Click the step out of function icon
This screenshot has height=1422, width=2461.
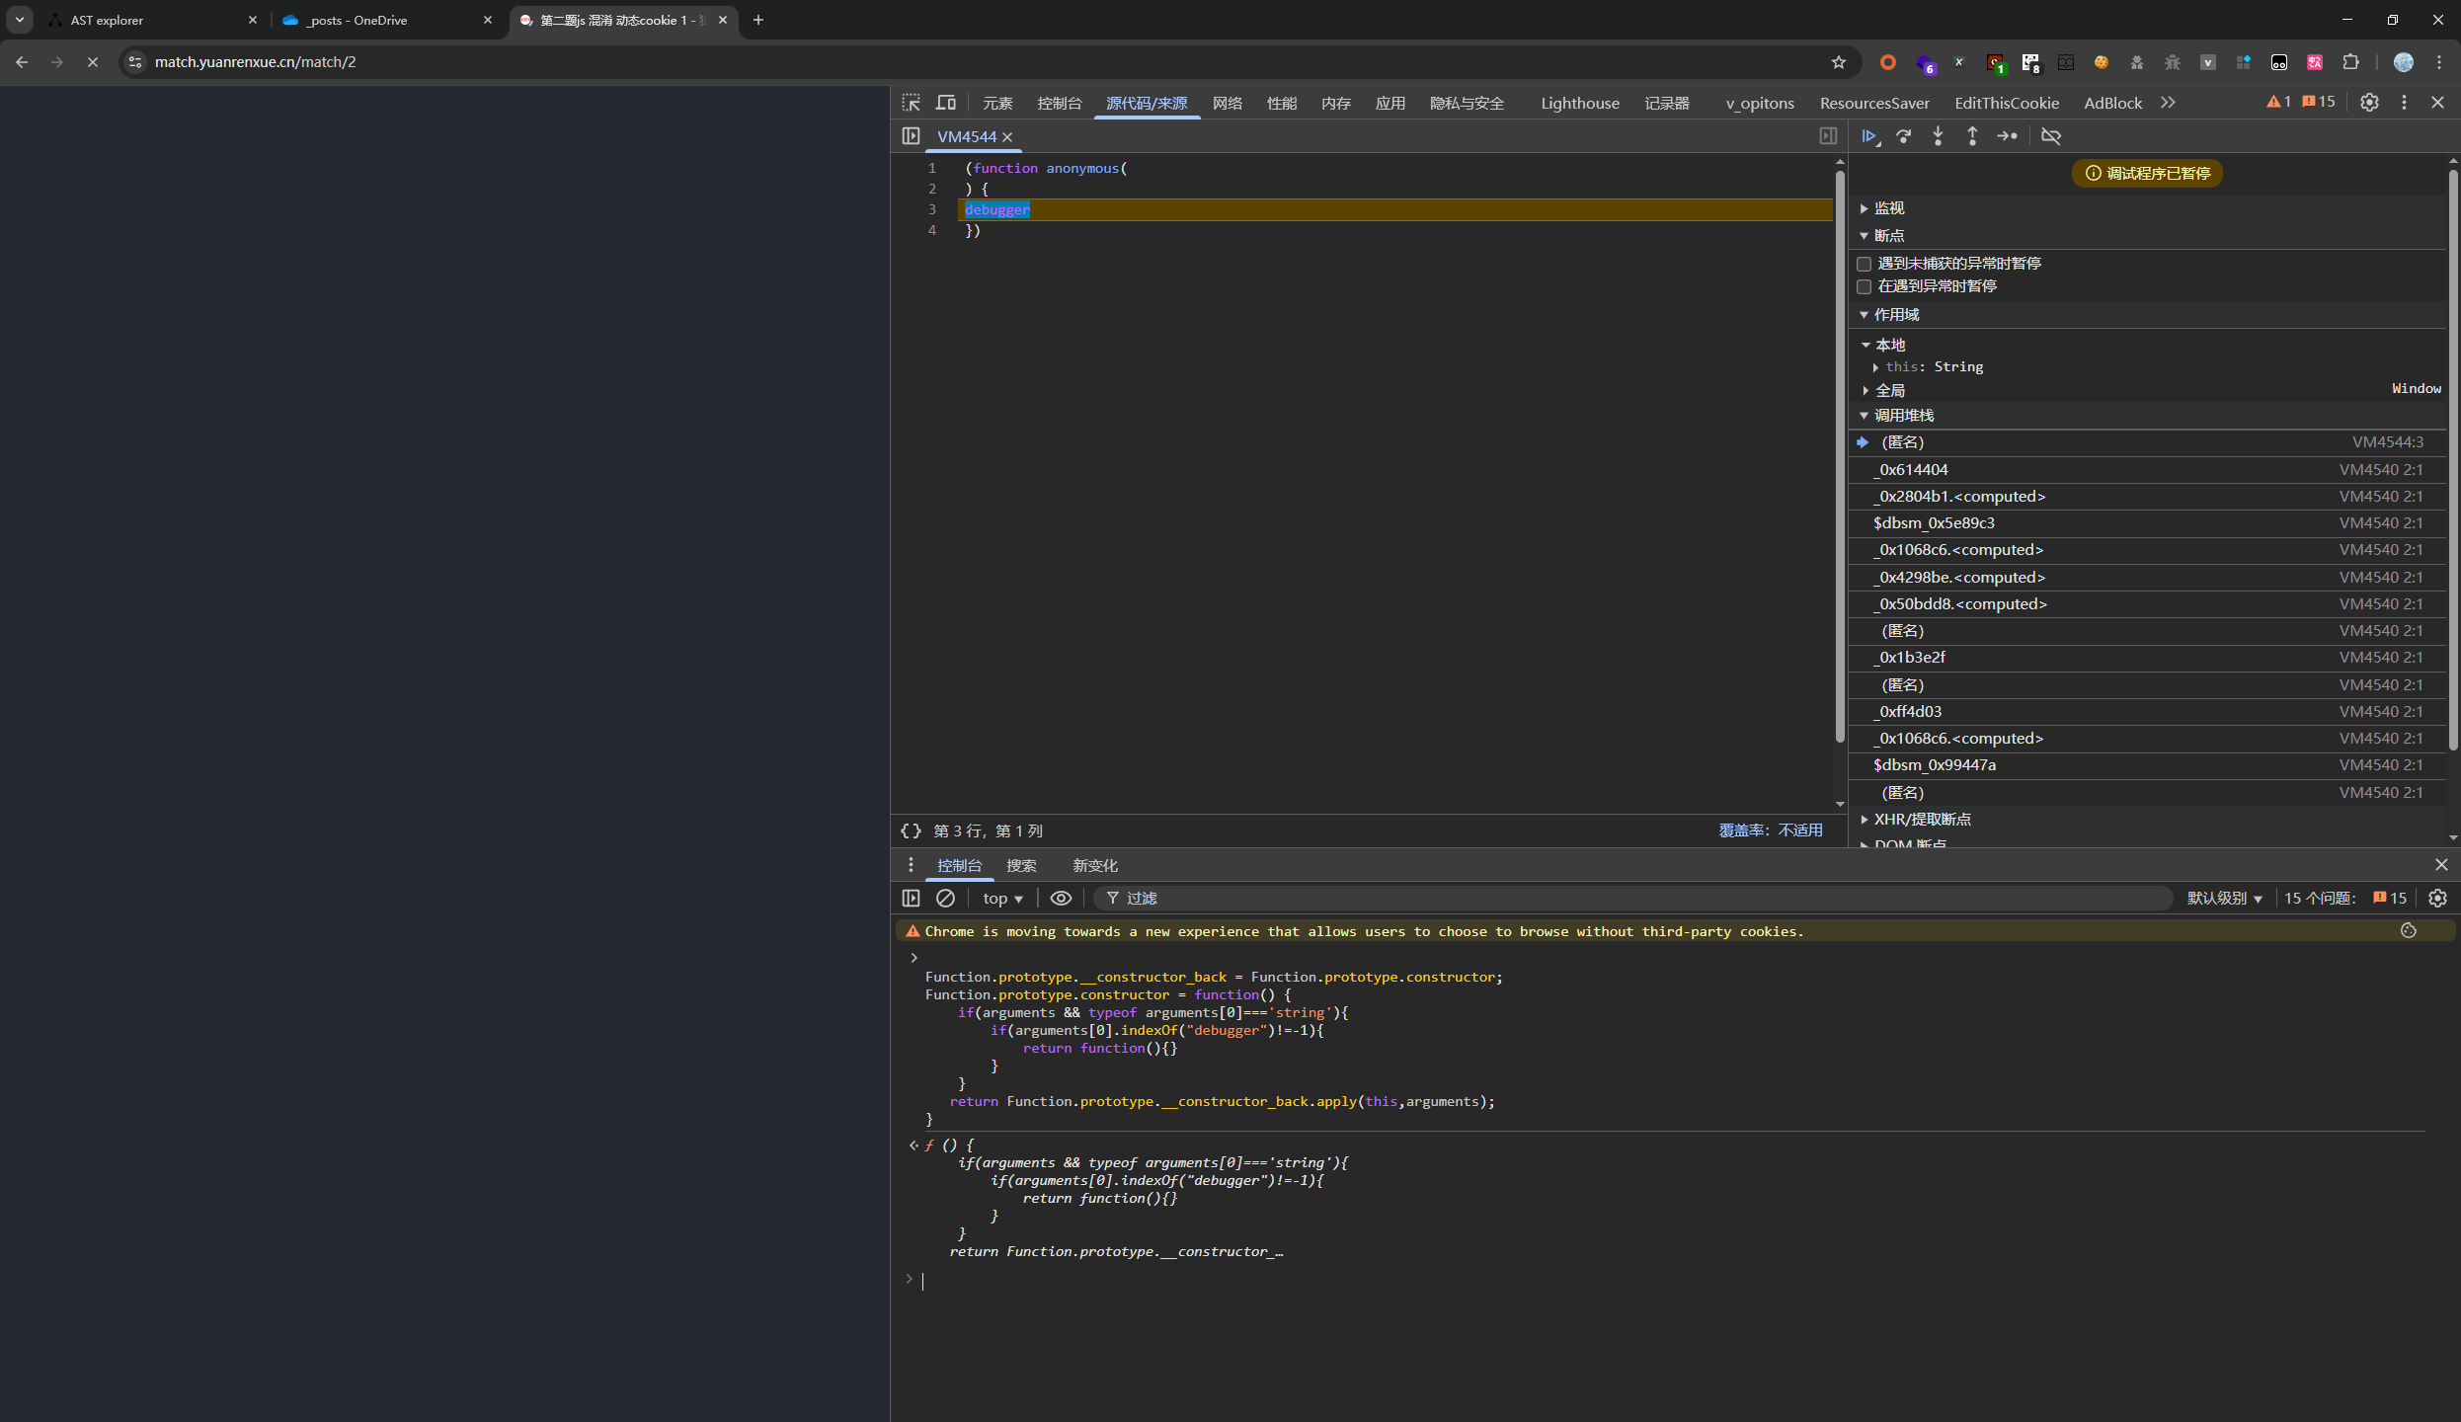coord(1972,136)
